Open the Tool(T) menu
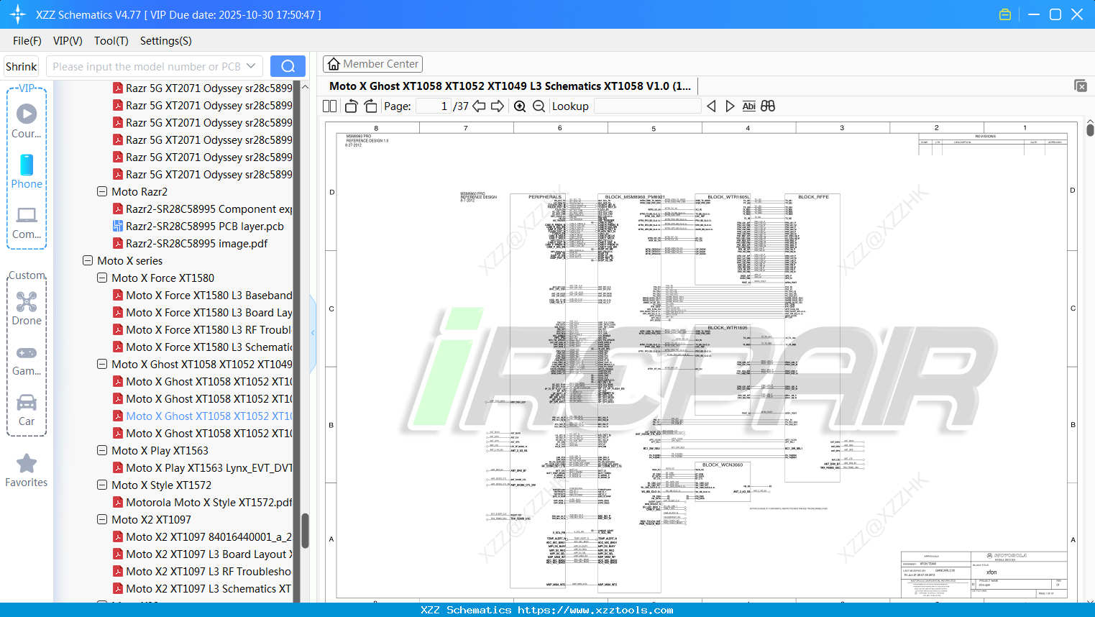Viewport: 1095px width, 617px height. (x=111, y=41)
